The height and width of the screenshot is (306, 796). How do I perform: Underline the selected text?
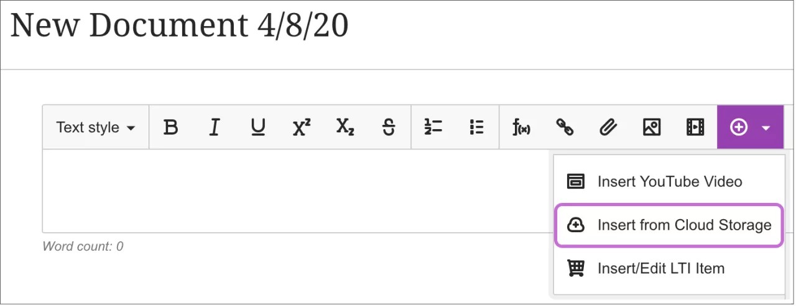coord(257,127)
